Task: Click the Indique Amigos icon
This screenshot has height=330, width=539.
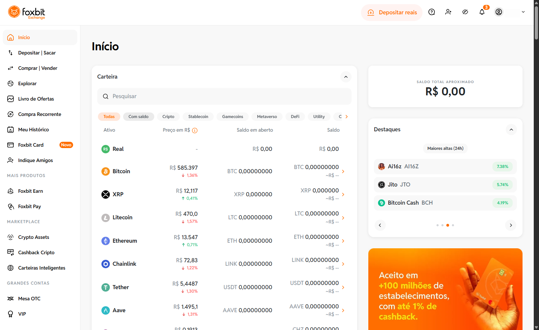Action: tap(10, 160)
